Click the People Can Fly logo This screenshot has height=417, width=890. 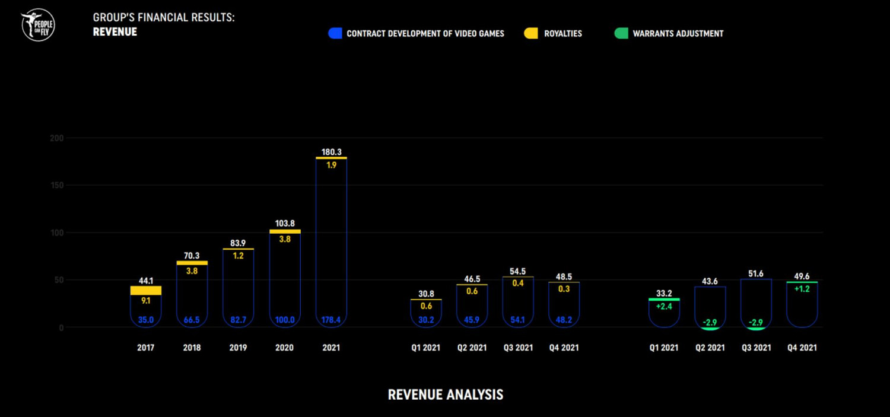(x=38, y=25)
